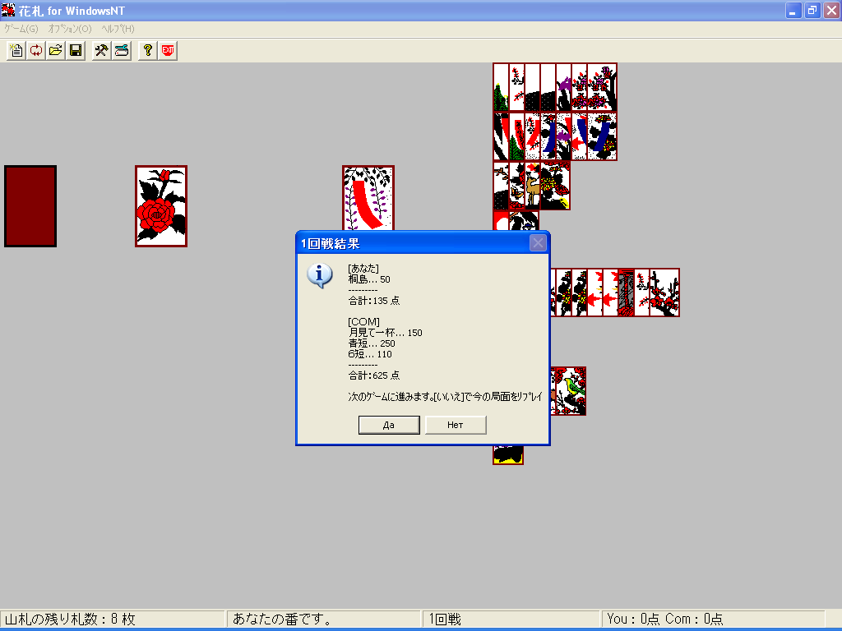Close the 1回戦結果 dialog
Screen dimensions: 842x631
tap(538, 243)
